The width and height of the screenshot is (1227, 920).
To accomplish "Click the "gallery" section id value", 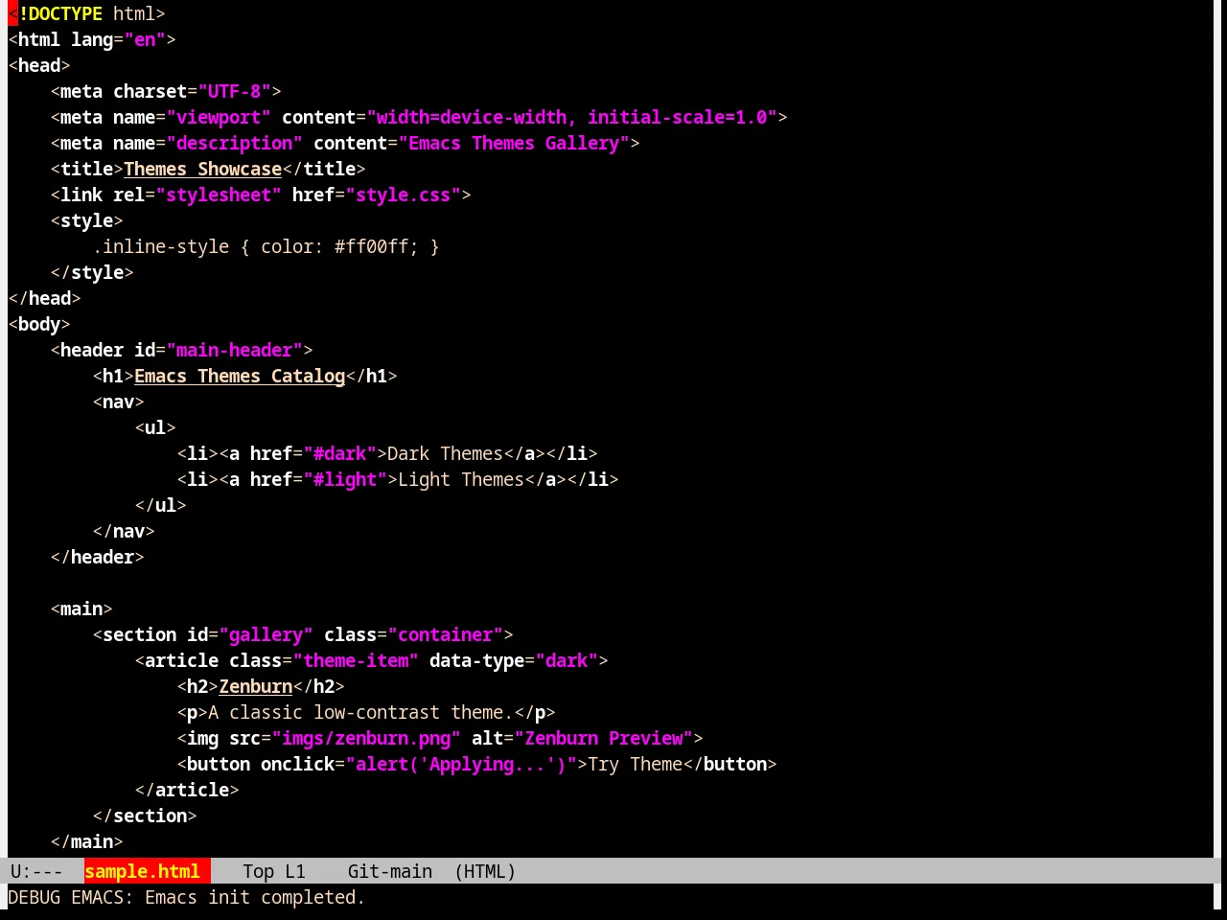I will coord(266,634).
